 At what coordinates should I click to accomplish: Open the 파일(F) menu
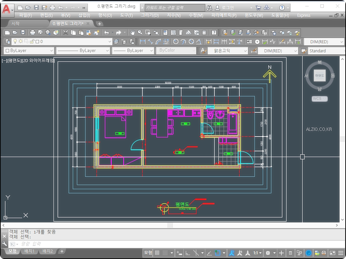tap(25, 15)
